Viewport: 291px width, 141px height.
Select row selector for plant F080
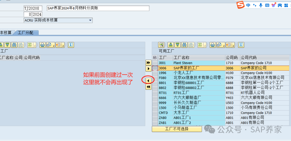[x=155, y=78]
